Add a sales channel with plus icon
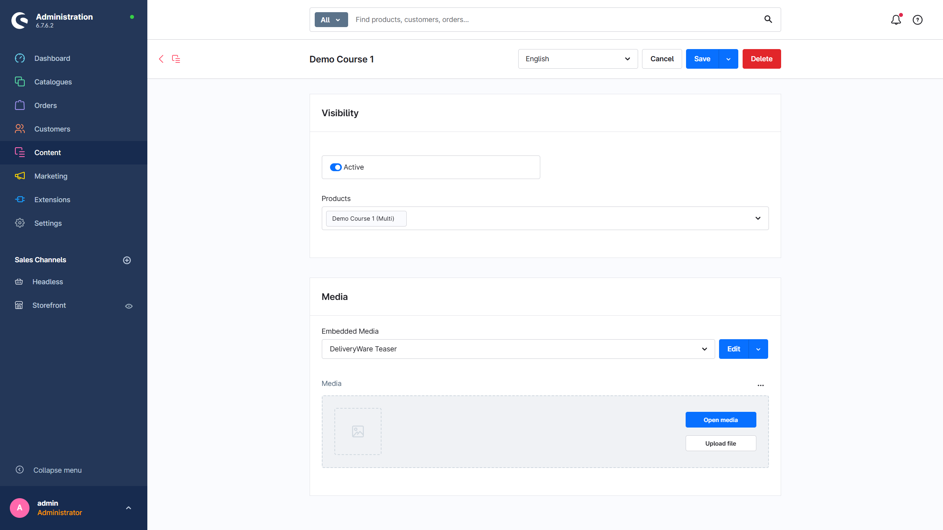 [x=127, y=260]
